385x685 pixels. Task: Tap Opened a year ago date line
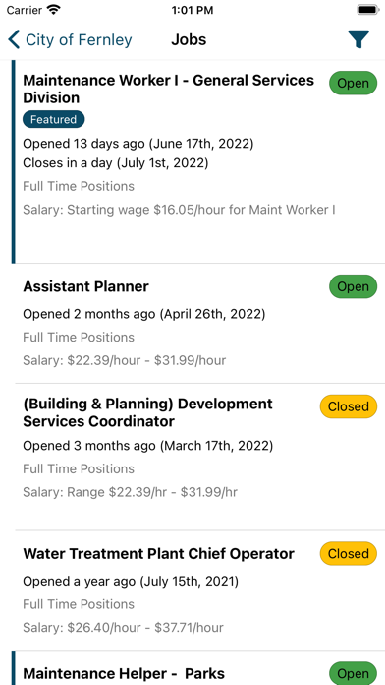click(131, 582)
